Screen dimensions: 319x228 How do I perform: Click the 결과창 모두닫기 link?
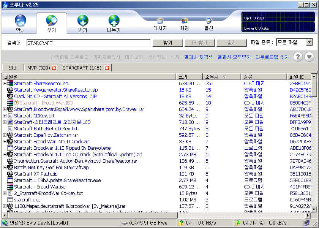pyautogui.click(x=234, y=57)
